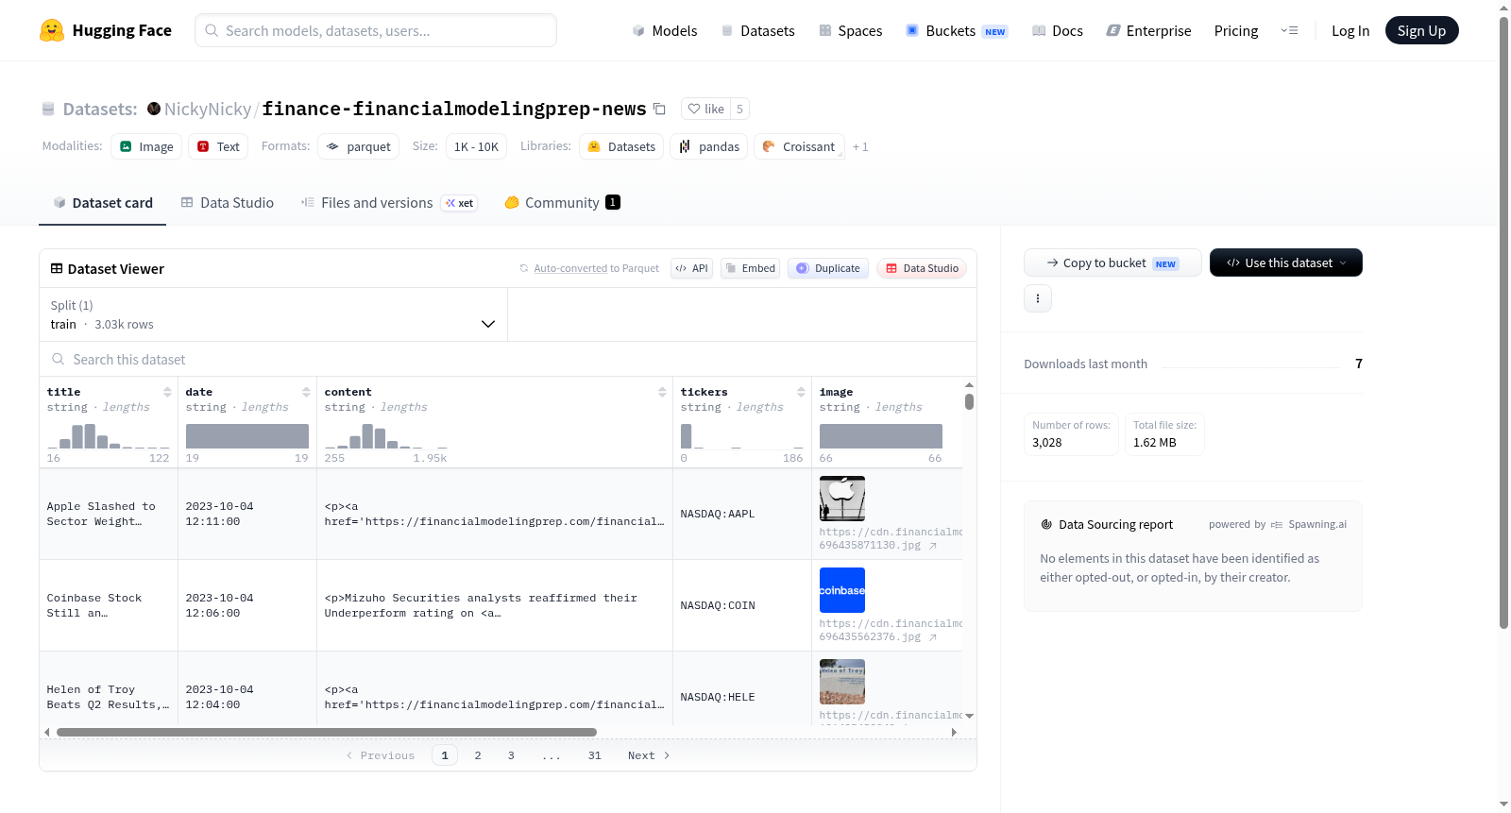1511x813 pixels.
Task: Select the Datasets library tag
Action: (621, 146)
